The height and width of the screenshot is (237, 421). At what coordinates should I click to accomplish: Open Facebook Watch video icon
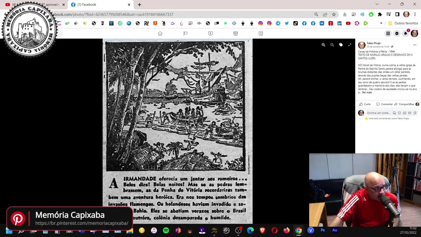[x=210, y=33]
